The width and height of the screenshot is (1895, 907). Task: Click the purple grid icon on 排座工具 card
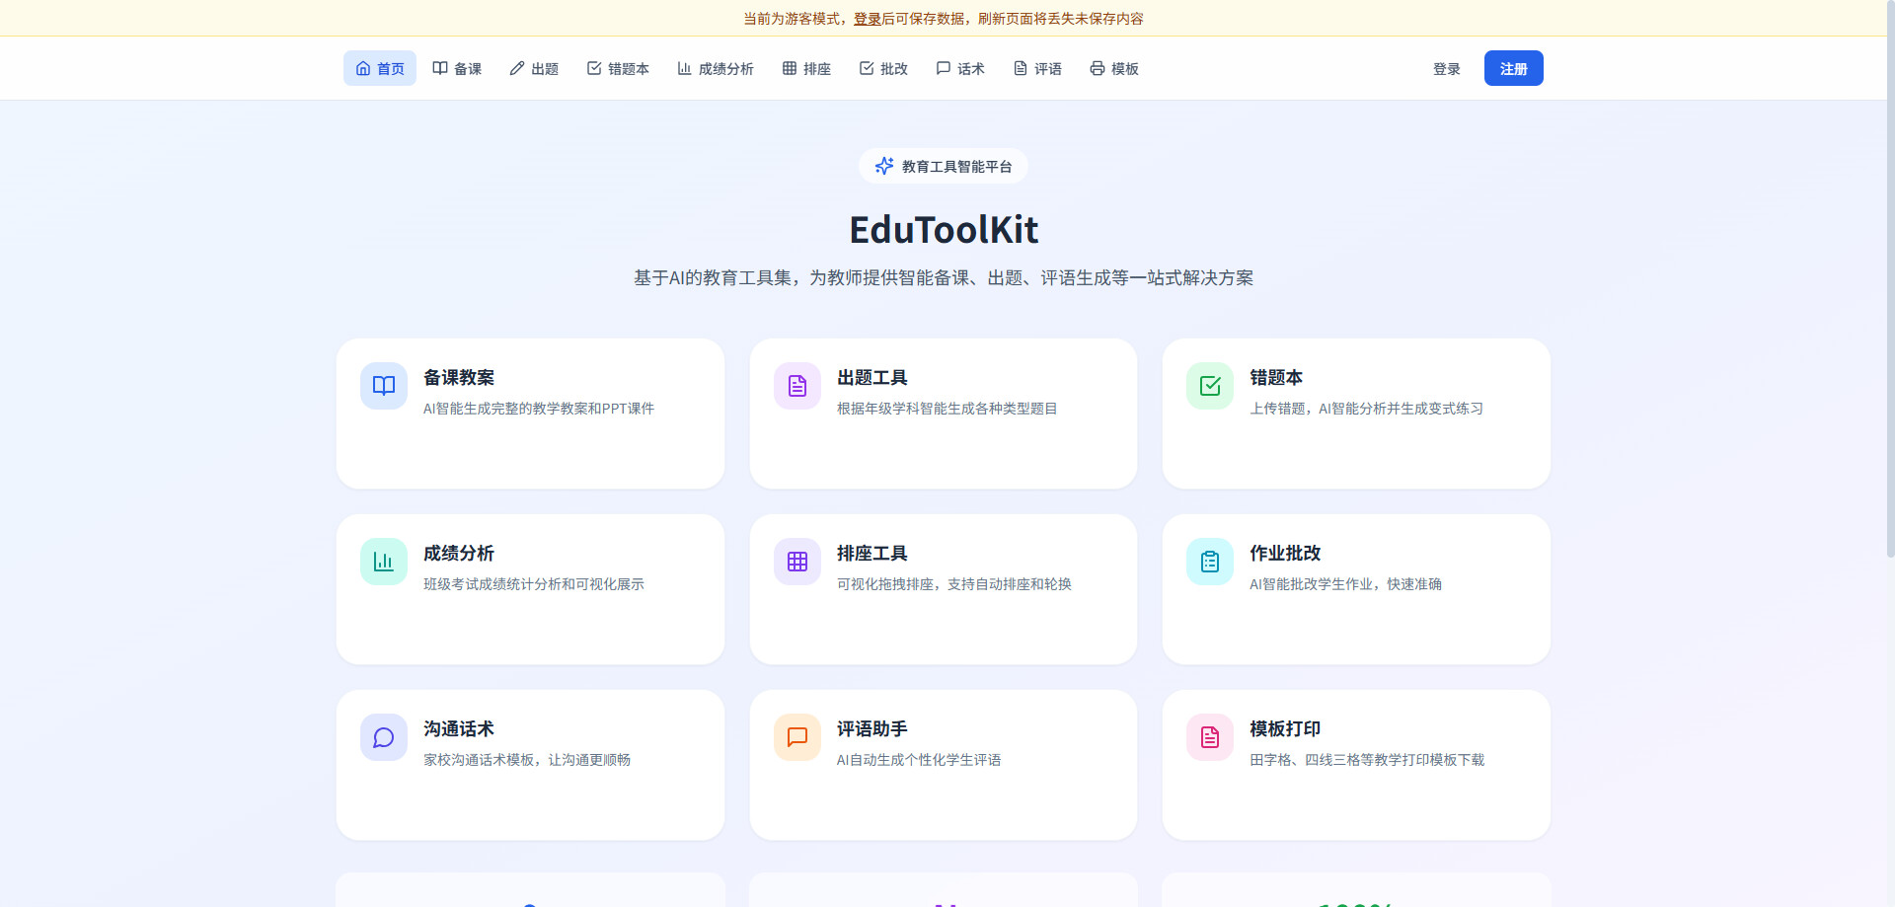pos(797,562)
